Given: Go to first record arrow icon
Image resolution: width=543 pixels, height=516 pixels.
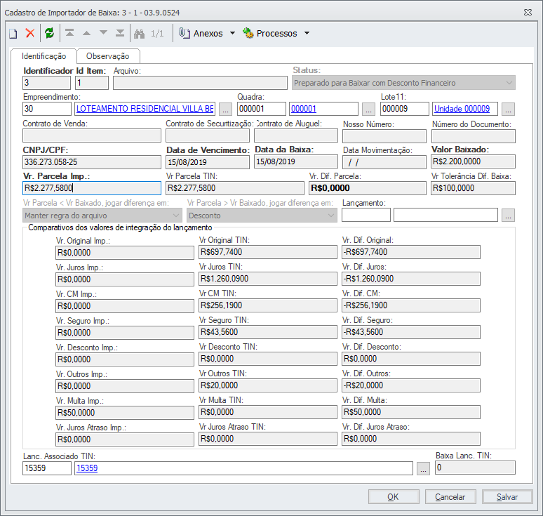Looking at the screenshot, I should tap(69, 34).
